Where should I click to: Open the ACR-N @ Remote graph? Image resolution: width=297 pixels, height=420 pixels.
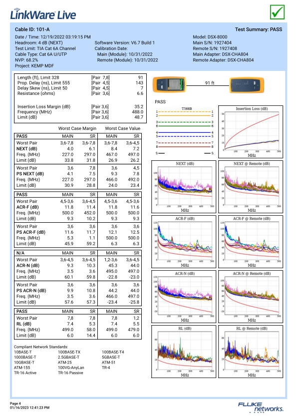[251, 297]
